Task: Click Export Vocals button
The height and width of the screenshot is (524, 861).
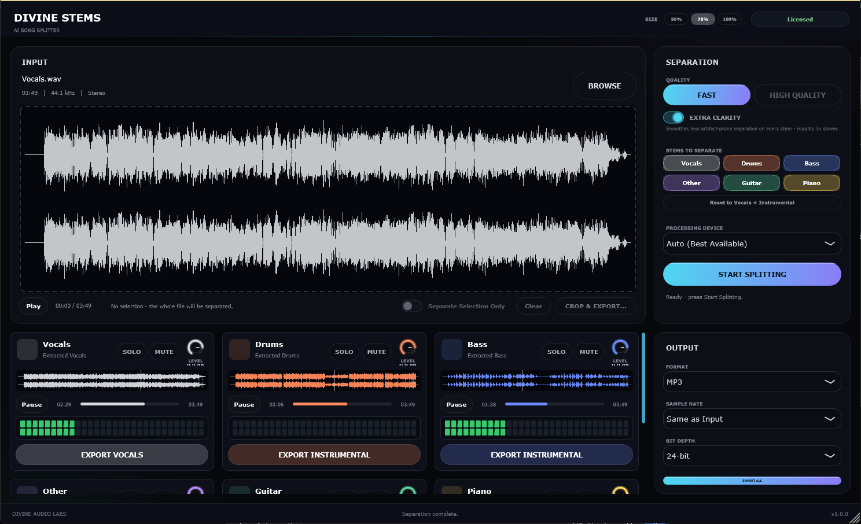Action: 112,455
